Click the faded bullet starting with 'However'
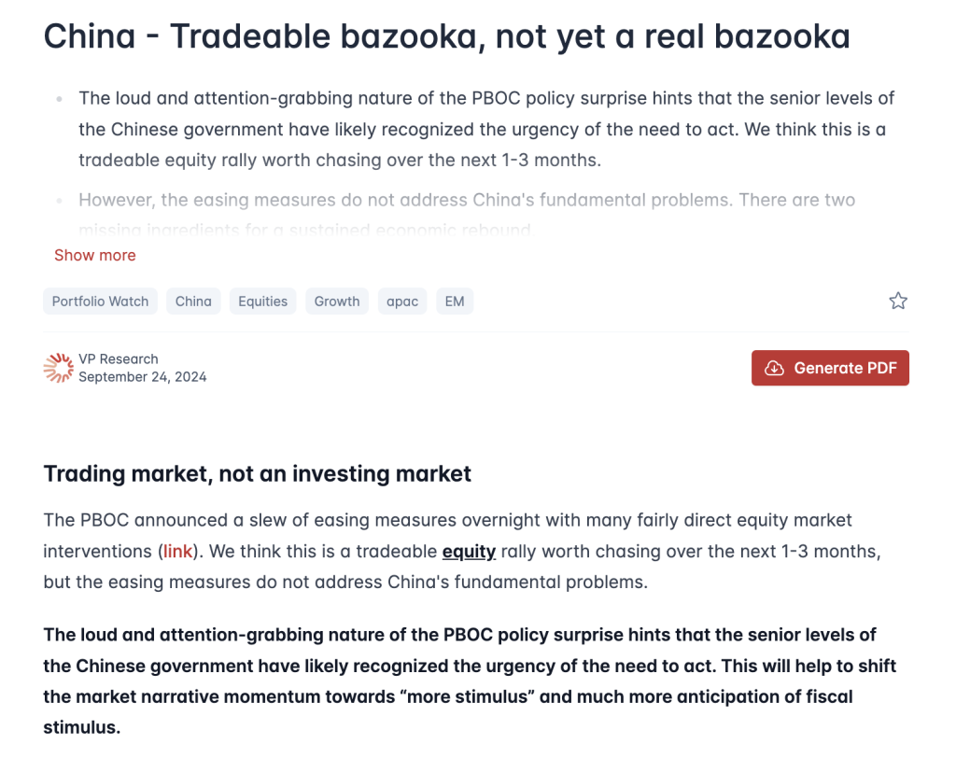The height and width of the screenshot is (758, 956). pyautogui.click(x=467, y=215)
